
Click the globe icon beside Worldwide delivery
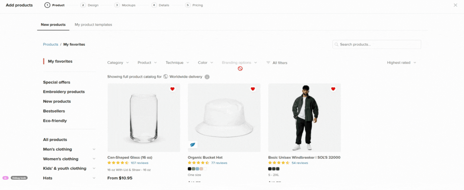pyautogui.click(x=166, y=77)
